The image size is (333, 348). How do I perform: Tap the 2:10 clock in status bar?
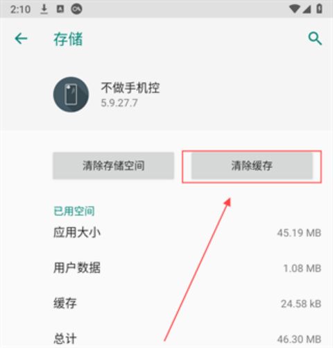(x=20, y=10)
